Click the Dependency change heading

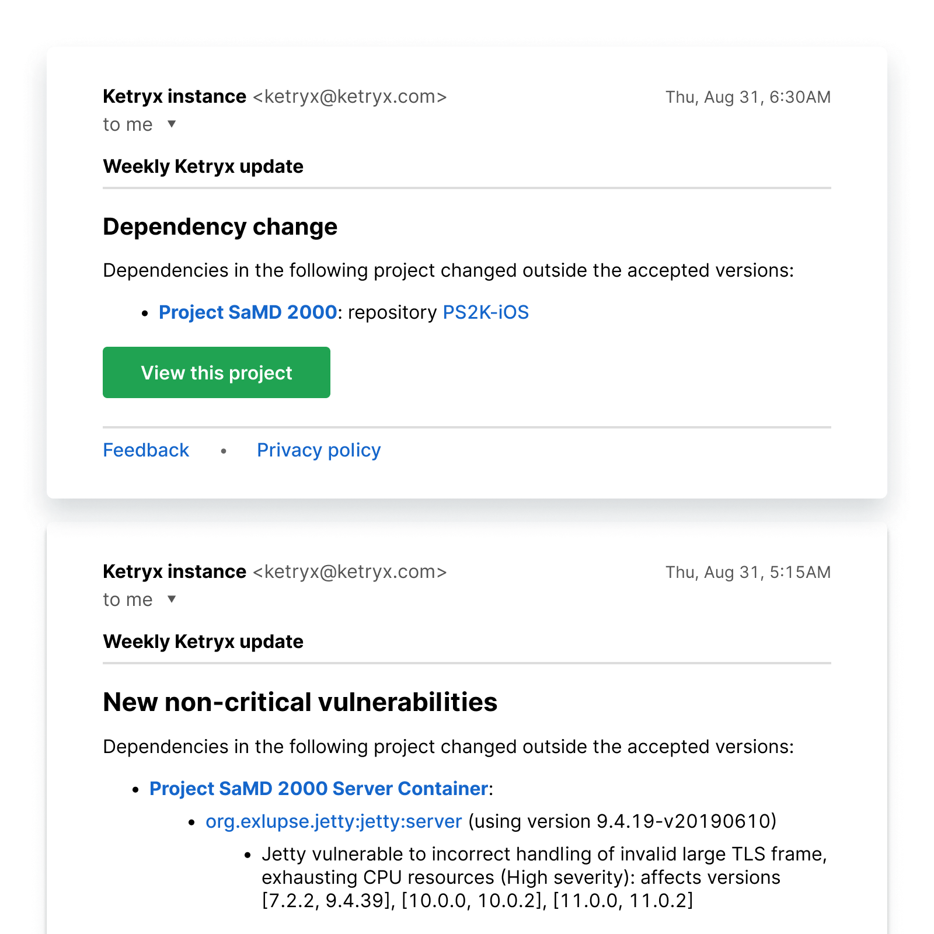click(220, 226)
